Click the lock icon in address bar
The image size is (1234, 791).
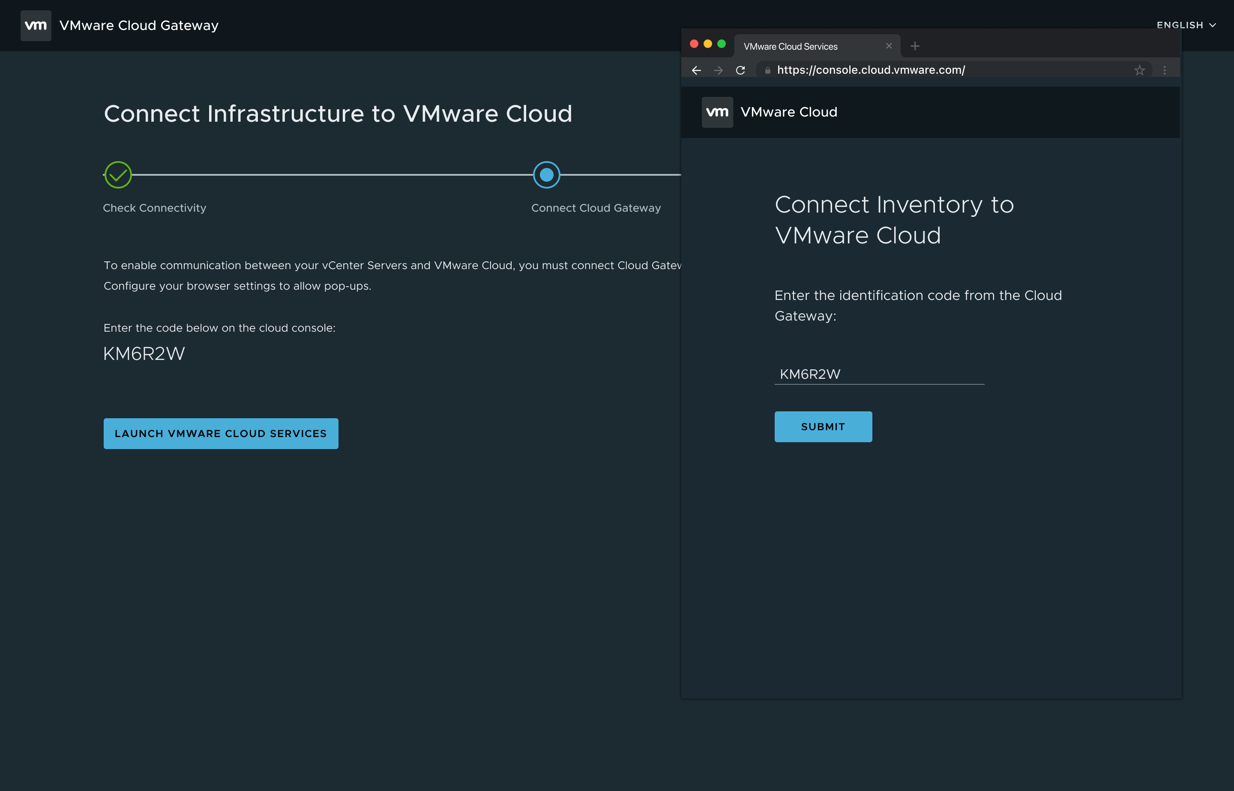[x=768, y=70]
